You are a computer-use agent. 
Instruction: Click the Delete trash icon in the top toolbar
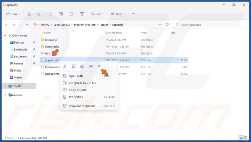82,14
